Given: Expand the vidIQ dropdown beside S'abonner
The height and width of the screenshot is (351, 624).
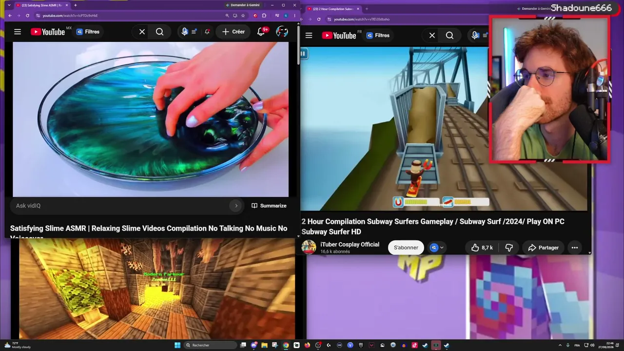Looking at the screenshot, I should (437, 248).
